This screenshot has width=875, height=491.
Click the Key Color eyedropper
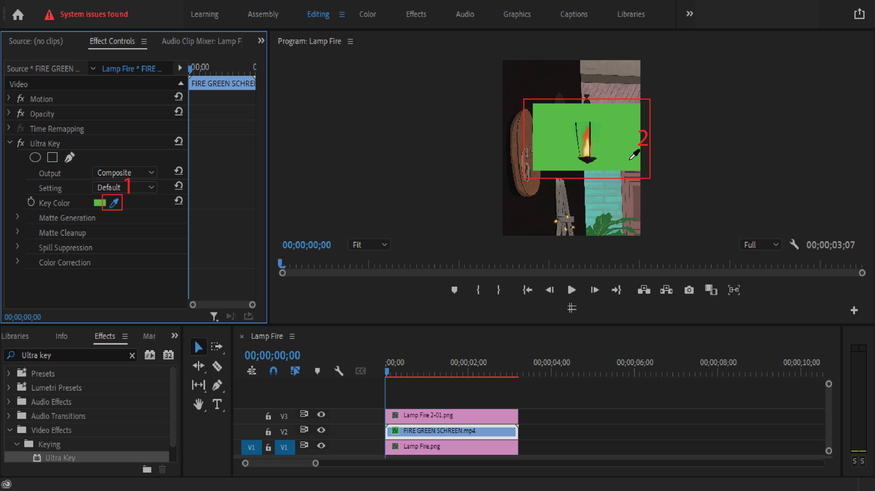114,203
